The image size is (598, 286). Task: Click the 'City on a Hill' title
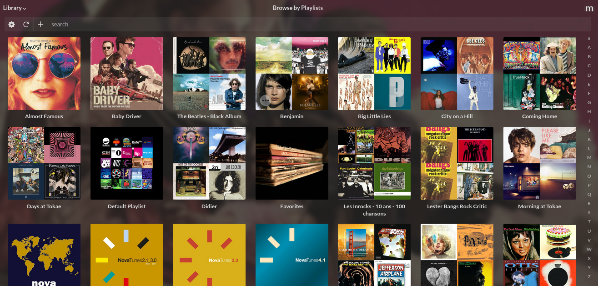point(457,116)
